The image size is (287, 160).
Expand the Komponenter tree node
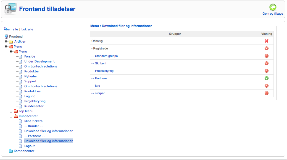[6, 151]
